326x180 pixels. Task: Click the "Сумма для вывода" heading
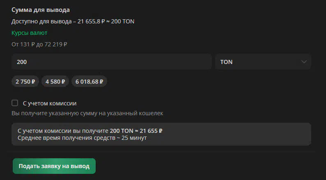[41, 9]
